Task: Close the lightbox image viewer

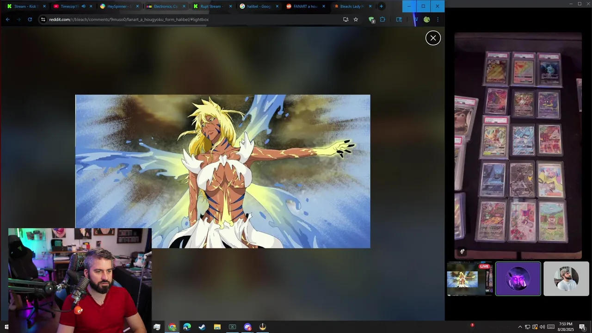Action: pos(433,38)
